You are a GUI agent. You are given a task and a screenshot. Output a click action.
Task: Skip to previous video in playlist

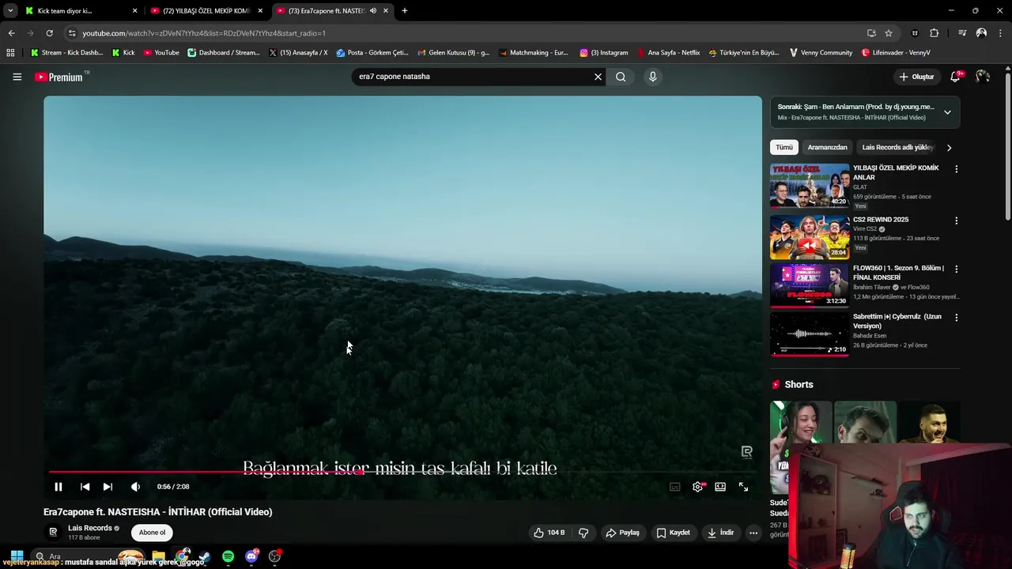[85, 487]
